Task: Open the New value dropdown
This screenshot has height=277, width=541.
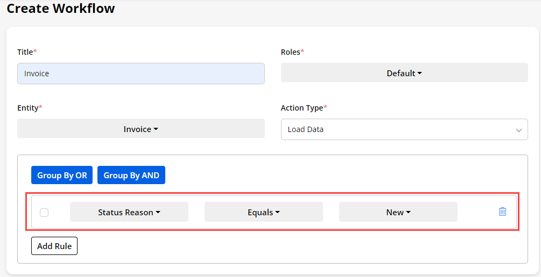Action: (x=398, y=212)
